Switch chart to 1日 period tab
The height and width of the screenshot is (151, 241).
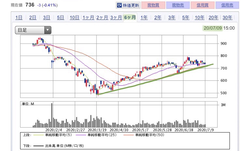click(x=19, y=18)
